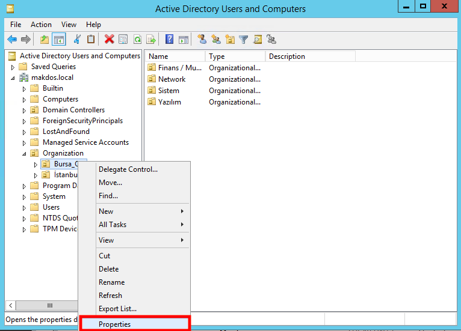461x331 pixels.
Task: Choose Delegate Control... from context menu
Action: click(x=135, y=169)
